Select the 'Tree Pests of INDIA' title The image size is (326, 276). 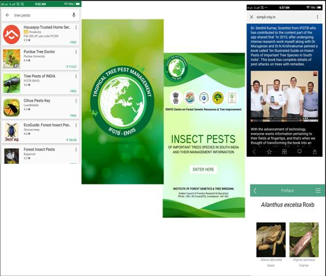point(39,76)
